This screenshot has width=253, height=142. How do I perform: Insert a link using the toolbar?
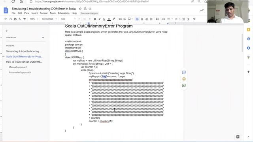120,19
